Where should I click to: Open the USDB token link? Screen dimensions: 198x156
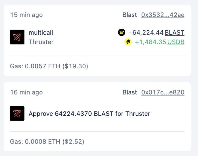176,42
